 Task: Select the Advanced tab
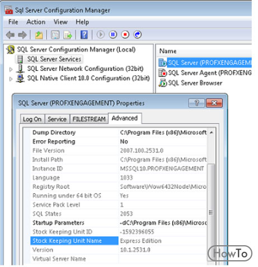(125, 118)
